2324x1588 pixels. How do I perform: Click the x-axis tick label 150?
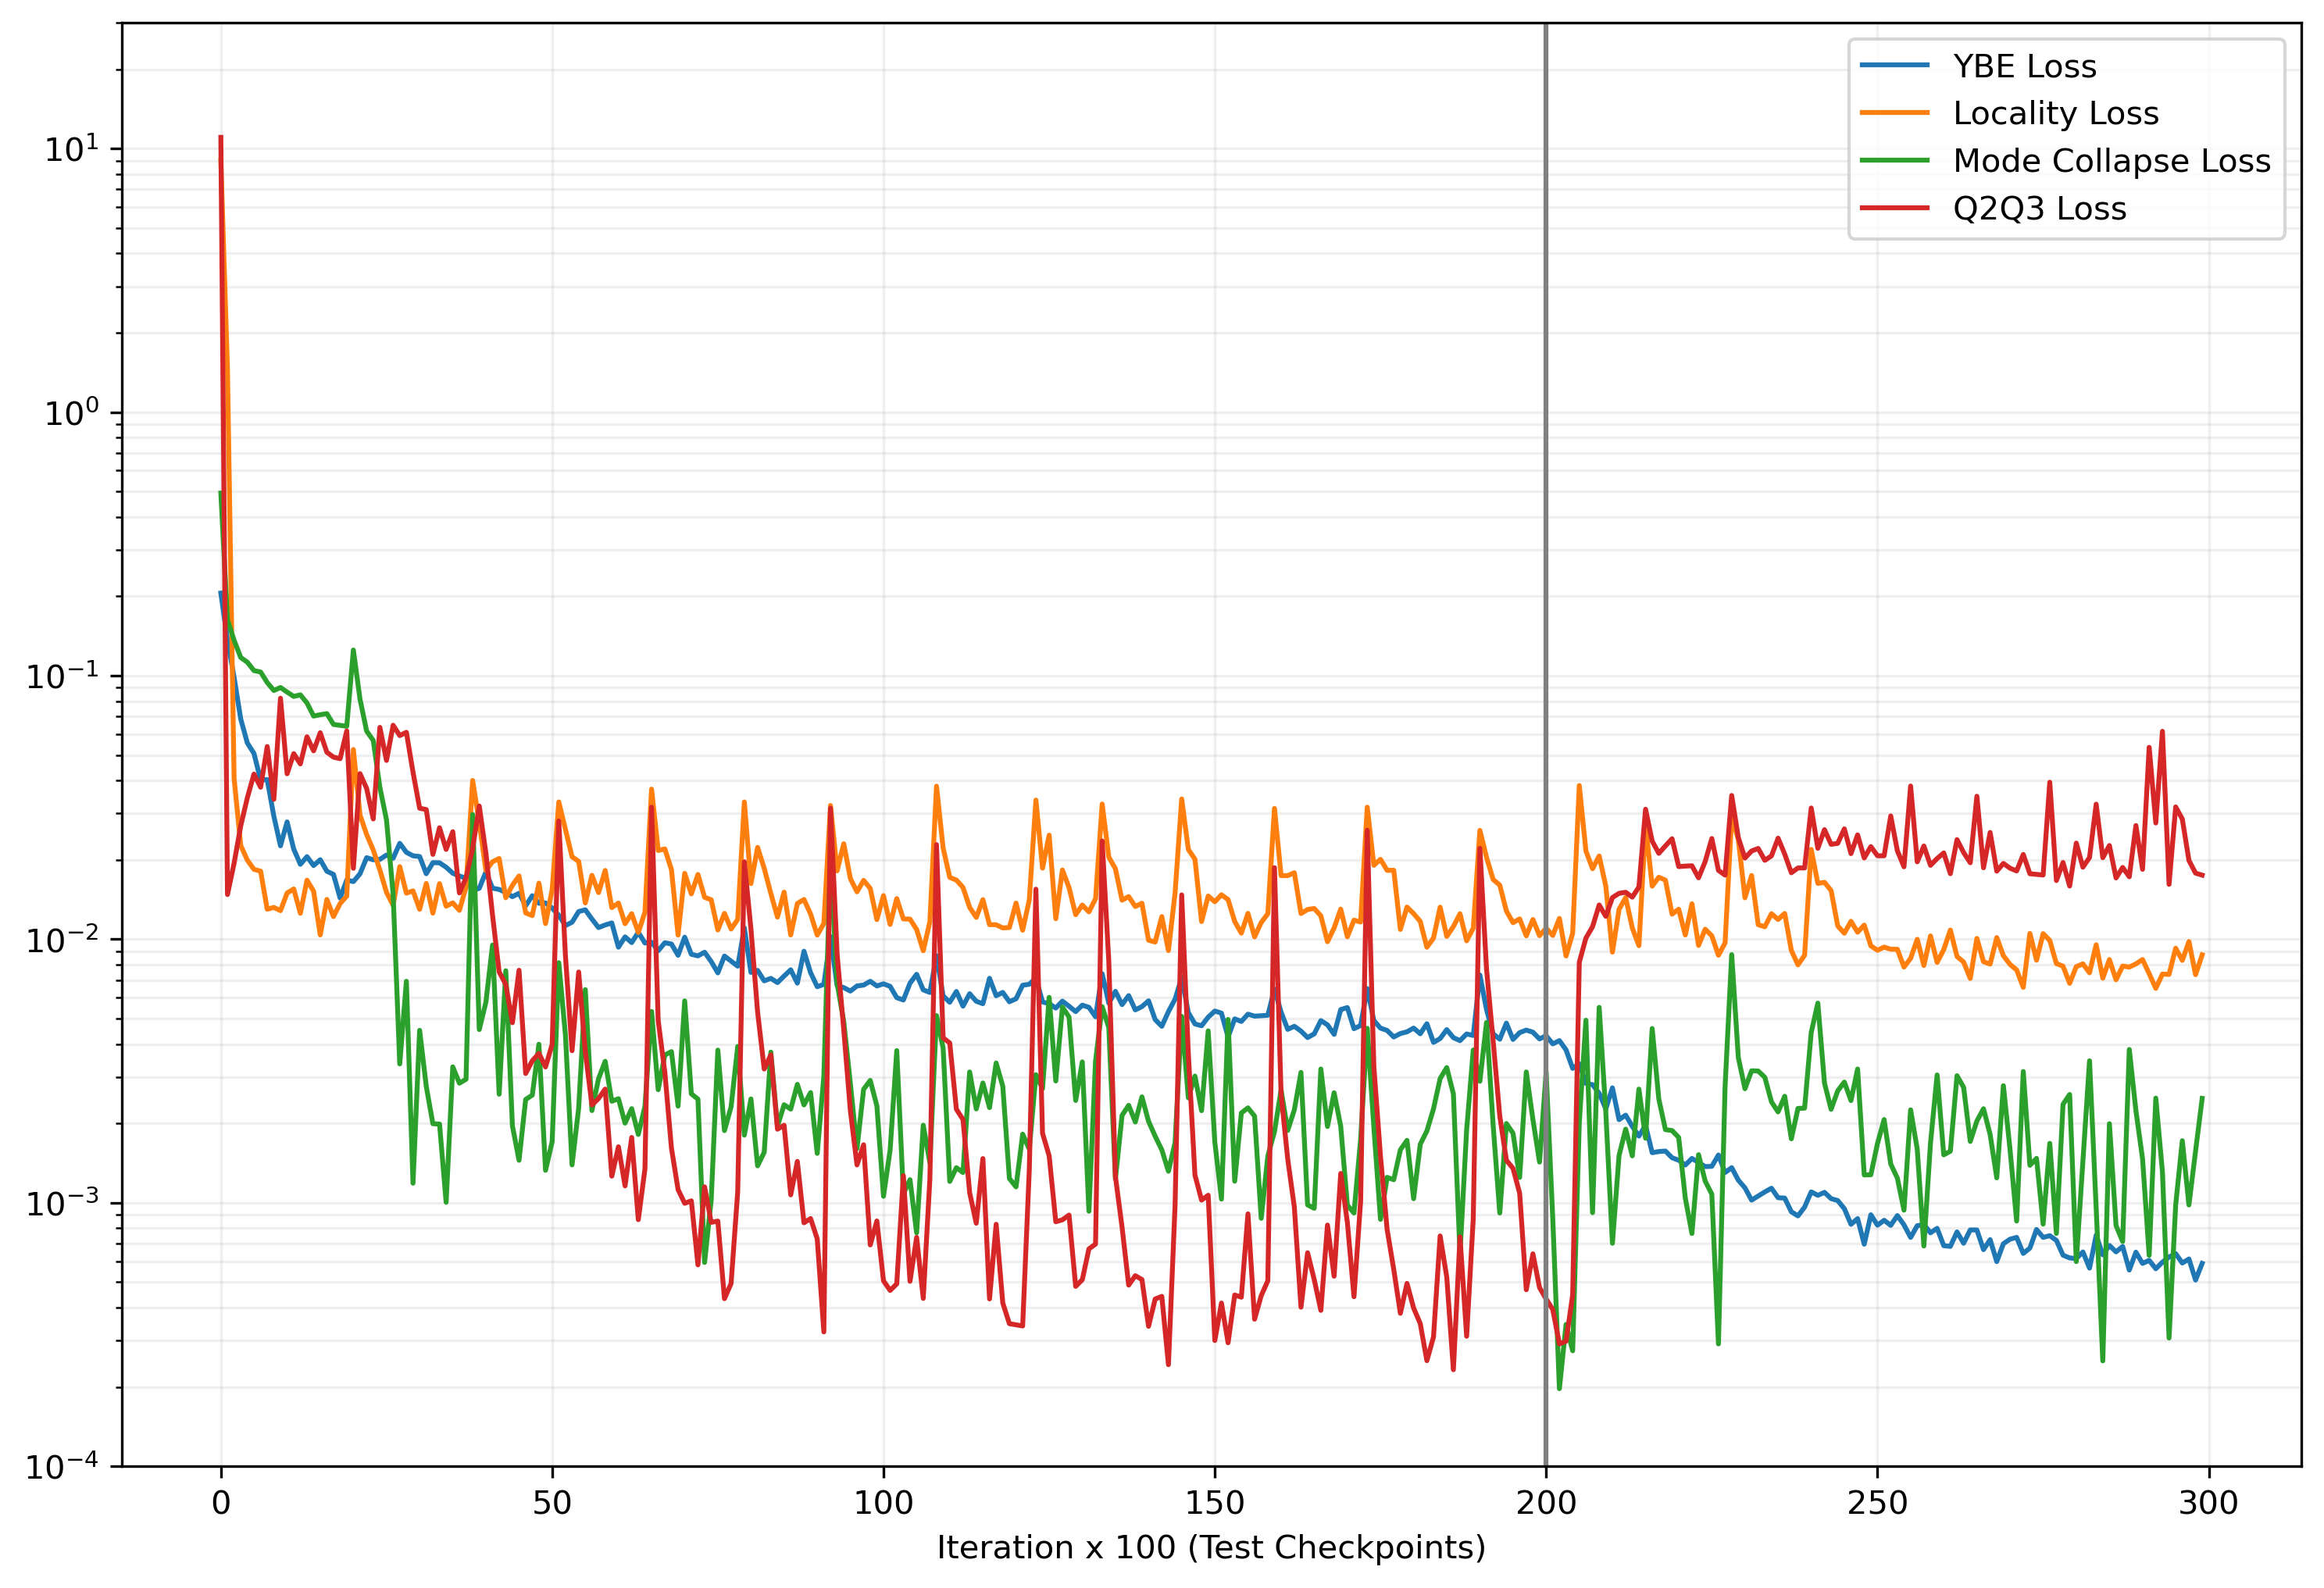1214,1502
